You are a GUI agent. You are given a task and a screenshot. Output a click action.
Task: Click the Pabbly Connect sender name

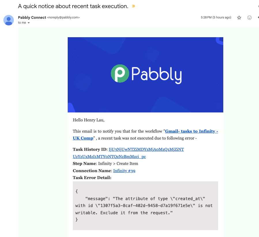[x=32, y=18]
